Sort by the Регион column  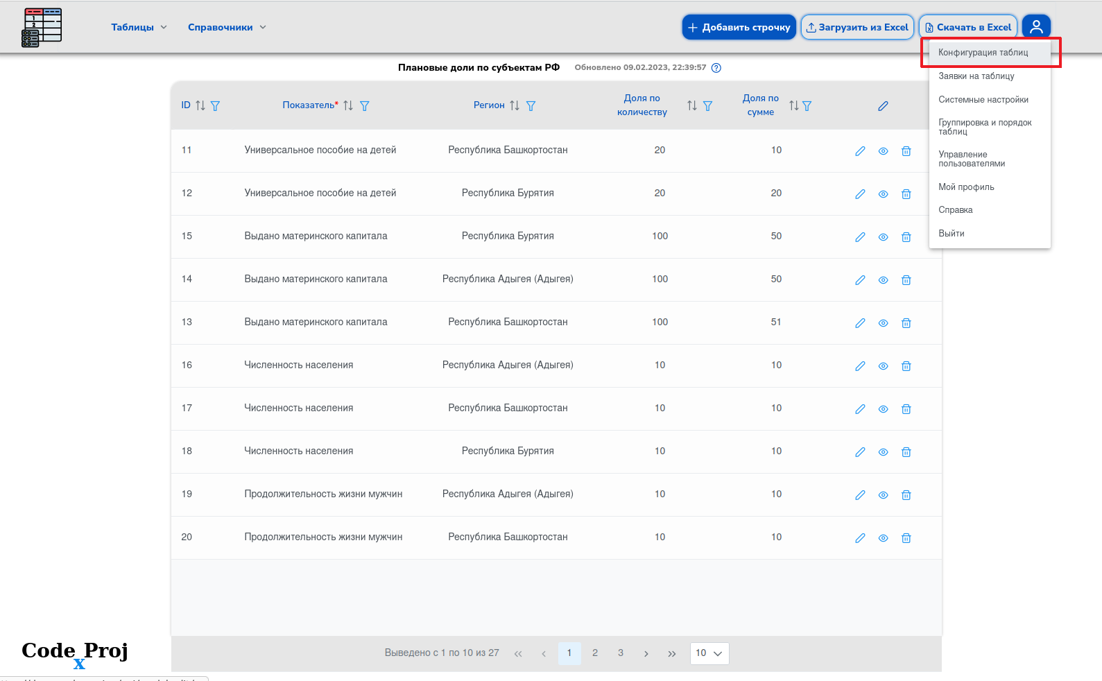515,105
